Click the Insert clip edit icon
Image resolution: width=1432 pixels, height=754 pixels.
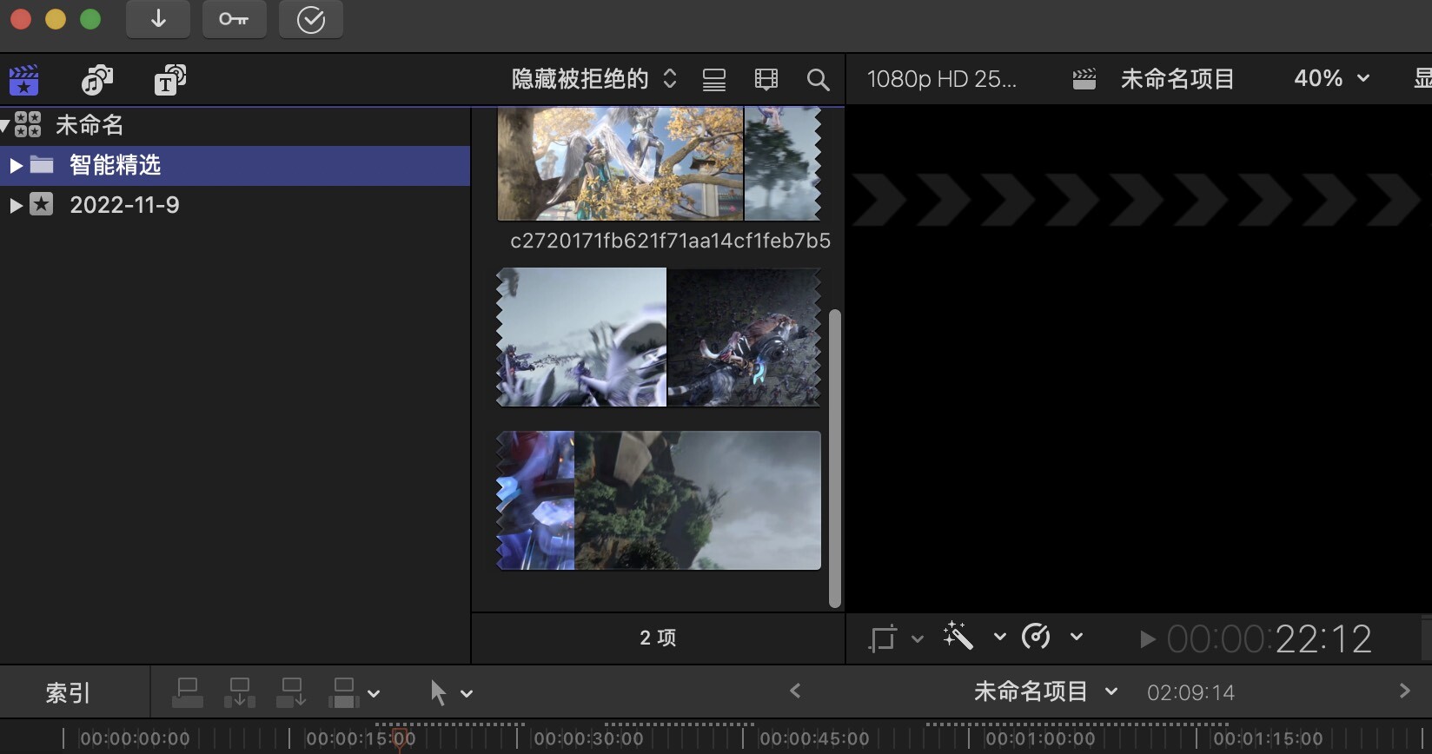click(240, 693)
